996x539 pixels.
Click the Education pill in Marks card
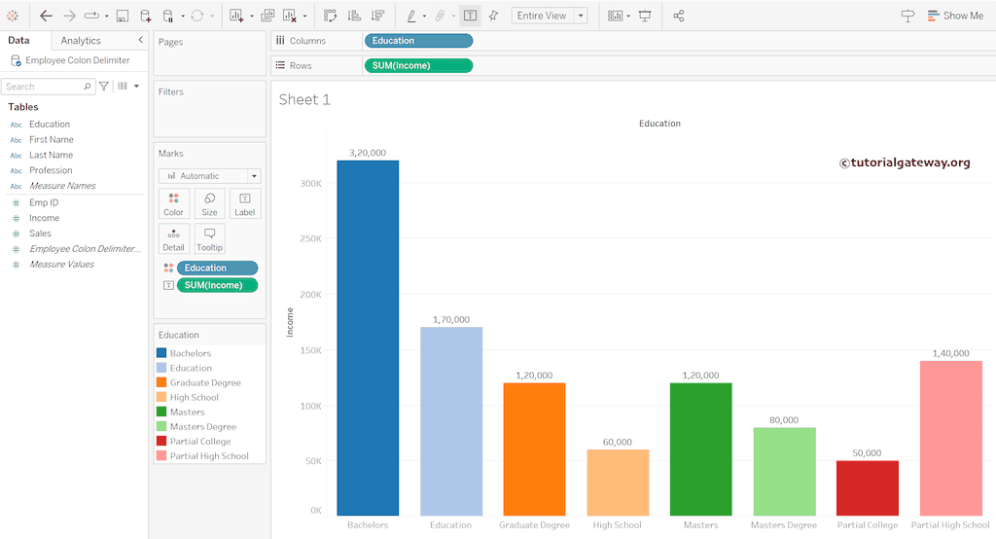217,269
